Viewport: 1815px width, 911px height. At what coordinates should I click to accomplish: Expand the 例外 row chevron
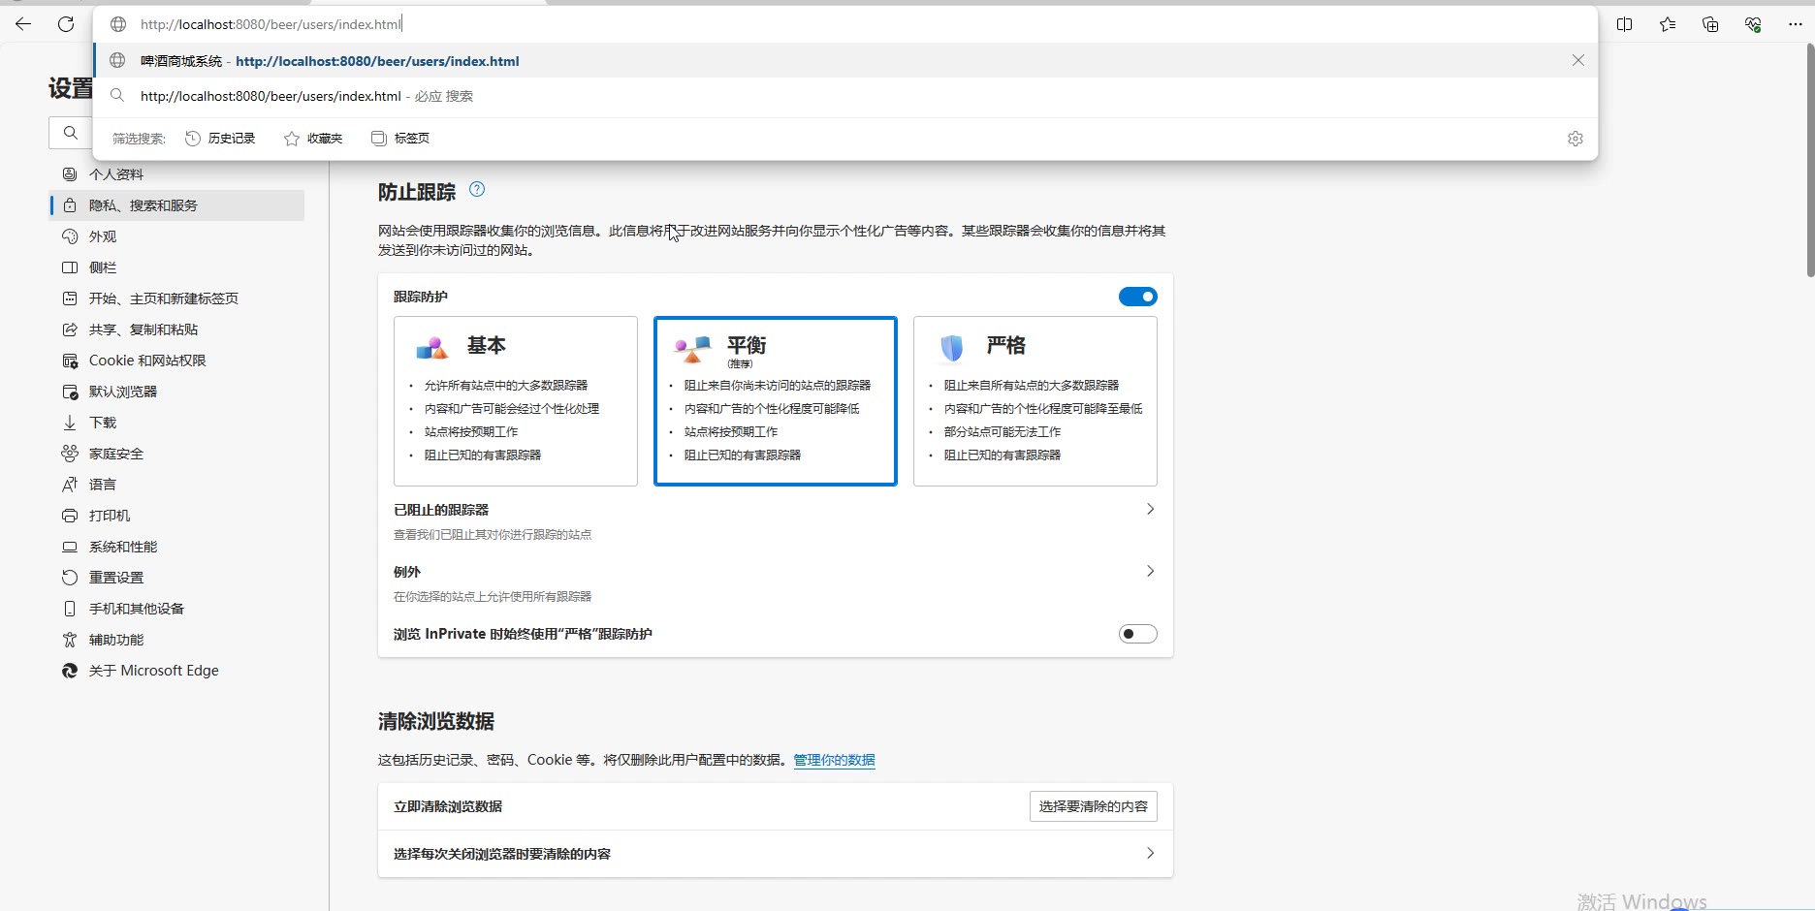click(x=1150, y=572)
